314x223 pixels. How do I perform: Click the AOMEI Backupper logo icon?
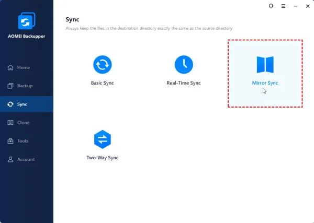coord(27,21)
